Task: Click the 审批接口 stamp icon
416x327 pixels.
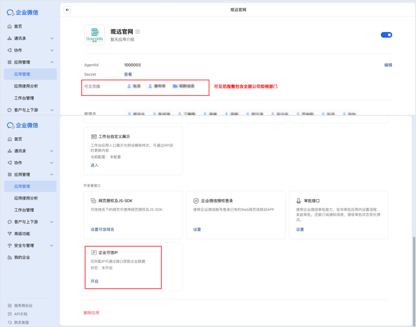Action: (x=299, y=201)
